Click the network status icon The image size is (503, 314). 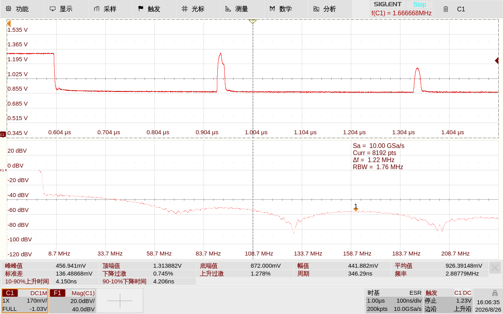click(495, 293)
